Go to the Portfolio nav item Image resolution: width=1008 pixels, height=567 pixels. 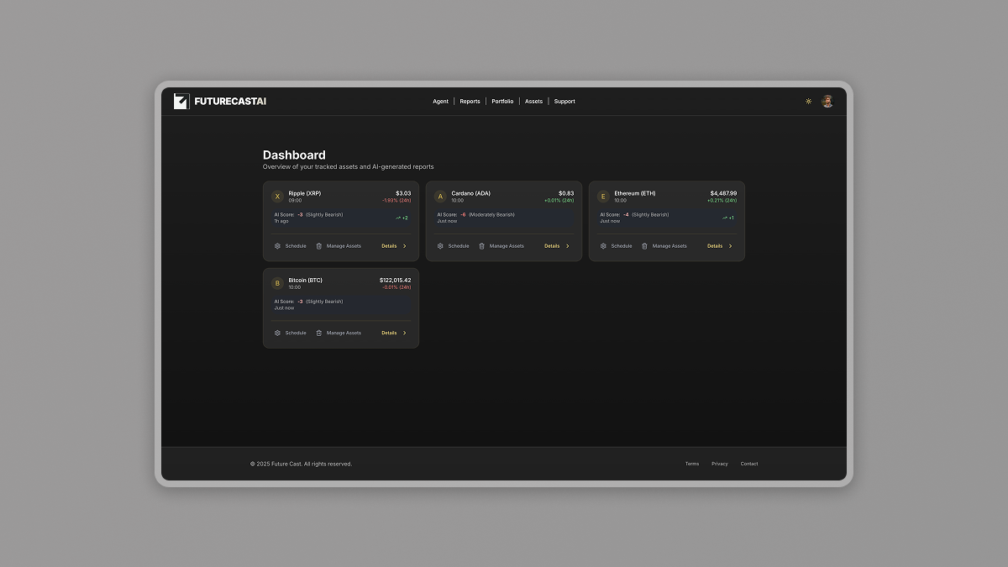[x=502, y=102]
